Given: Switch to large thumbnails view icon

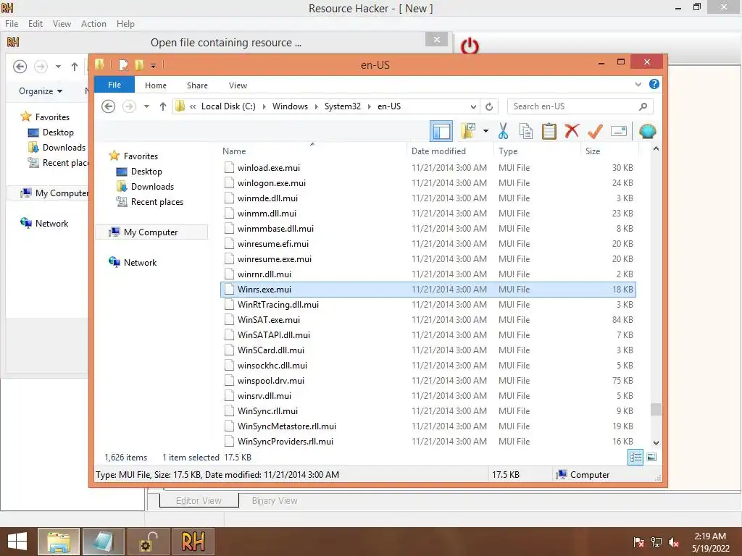Looking at the screenshot, I should (x=651, y=457).
